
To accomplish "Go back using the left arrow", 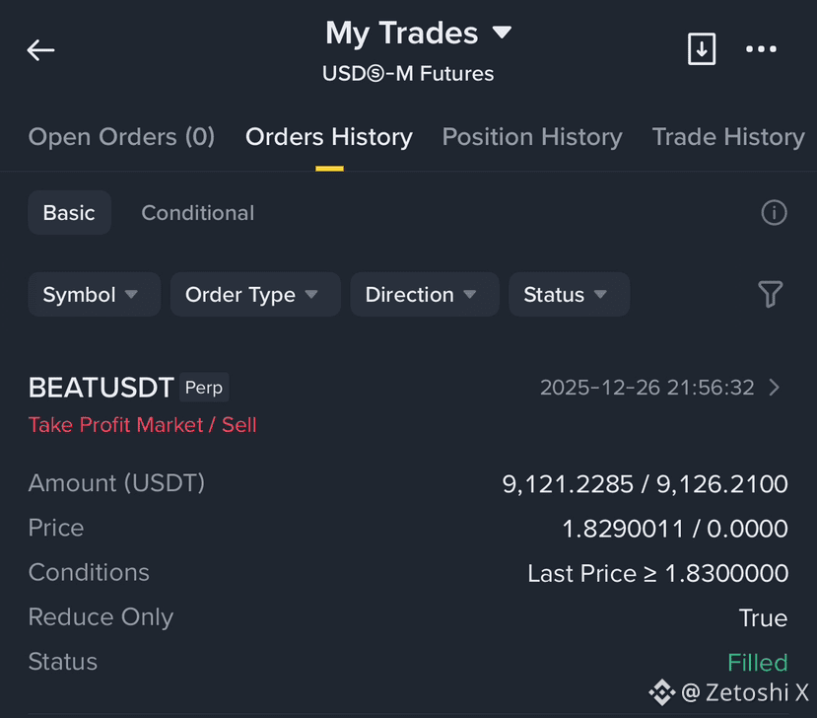I will pos(40,50).
